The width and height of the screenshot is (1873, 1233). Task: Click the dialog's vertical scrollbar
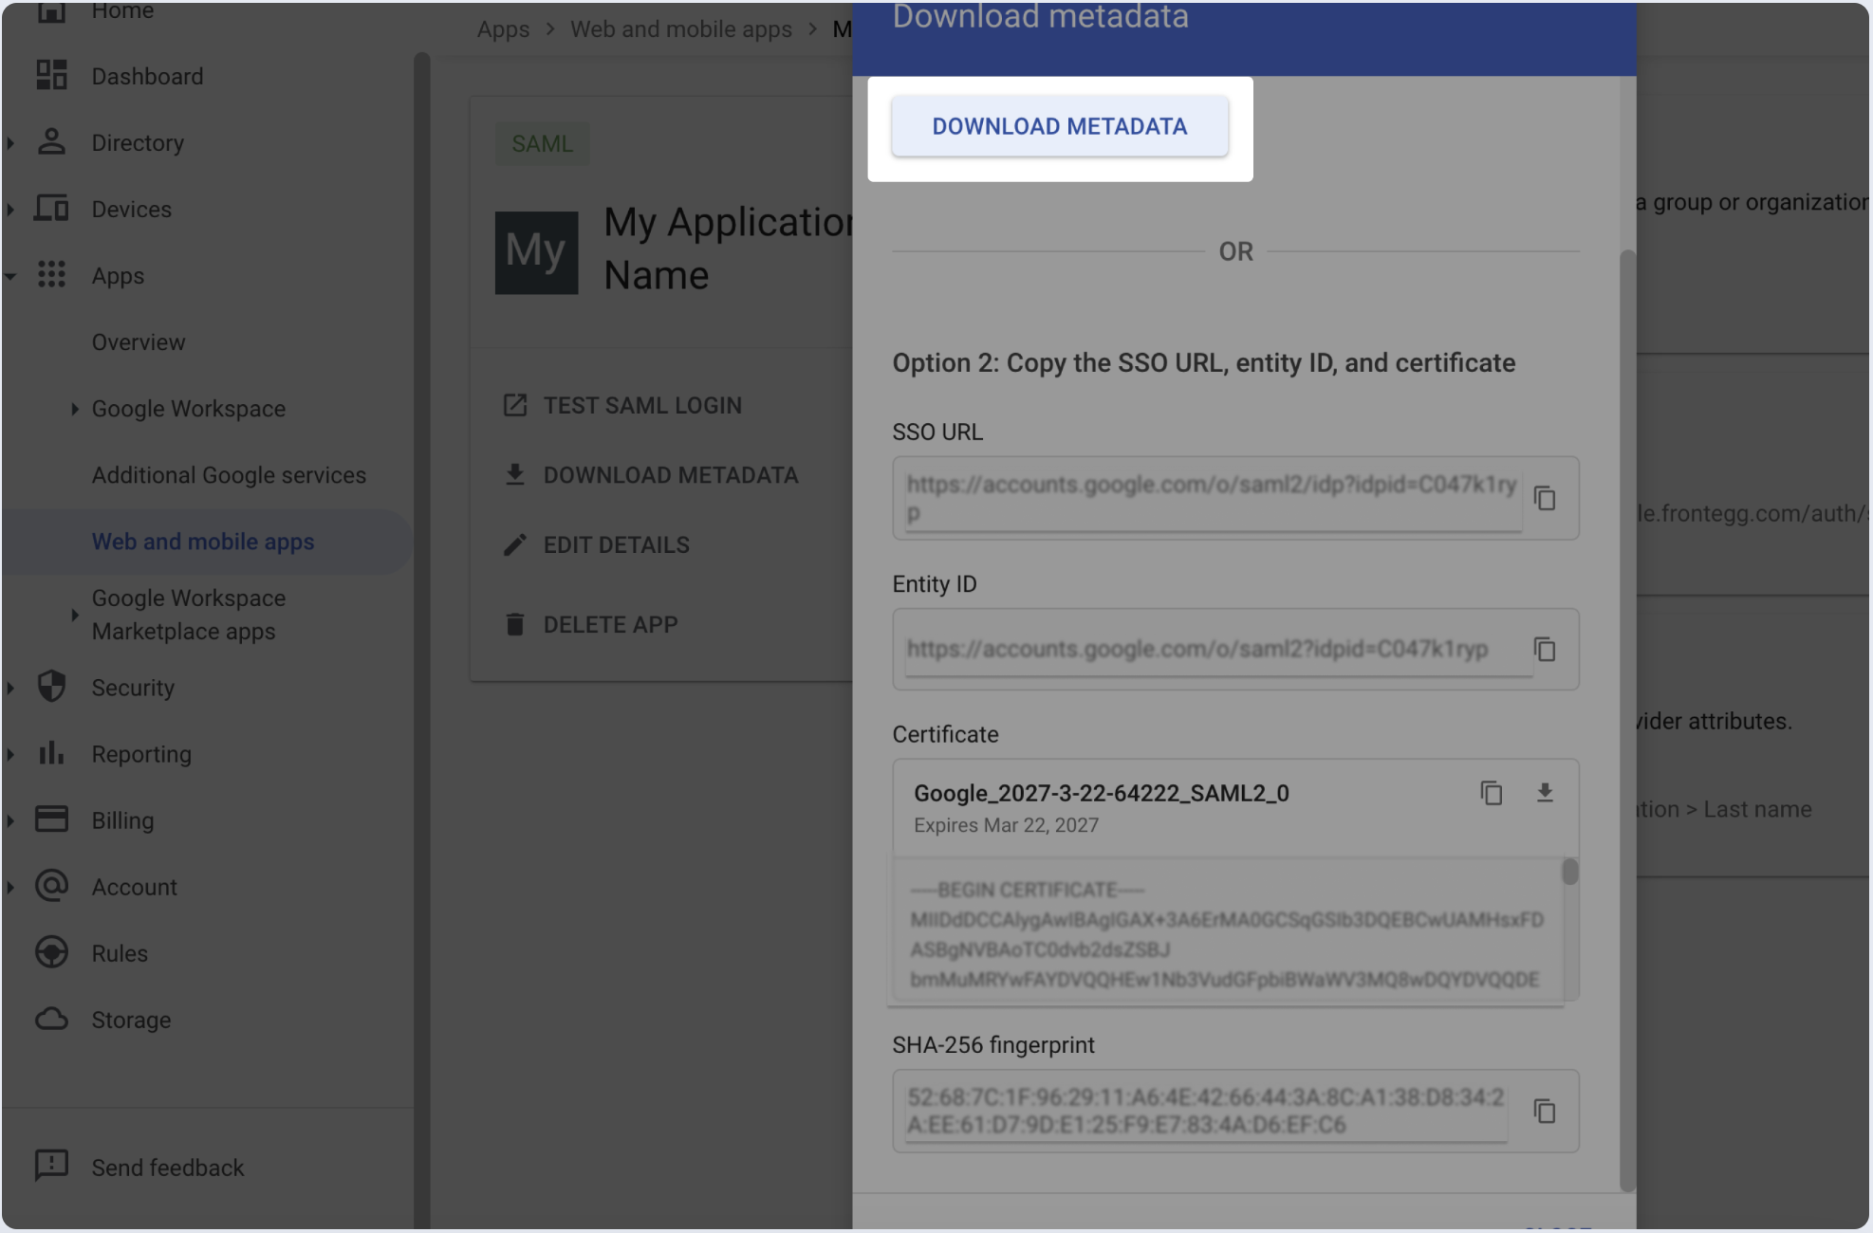tap(1626, 721)
